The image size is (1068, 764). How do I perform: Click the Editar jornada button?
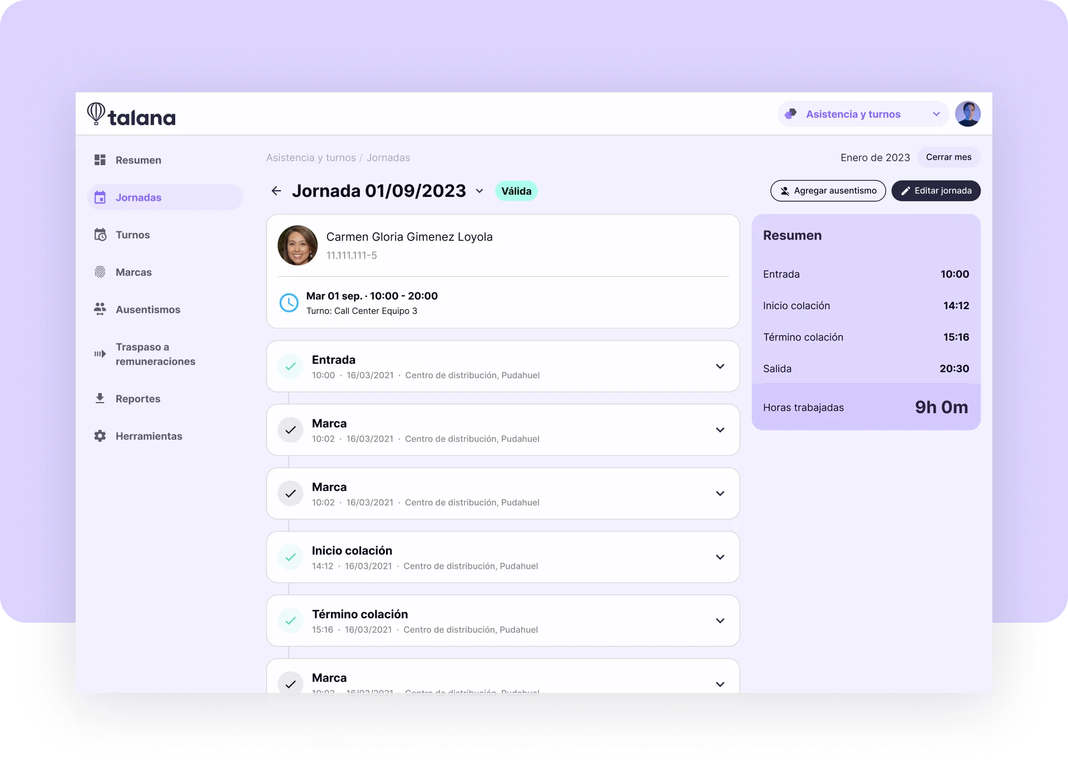coord(936,191)
